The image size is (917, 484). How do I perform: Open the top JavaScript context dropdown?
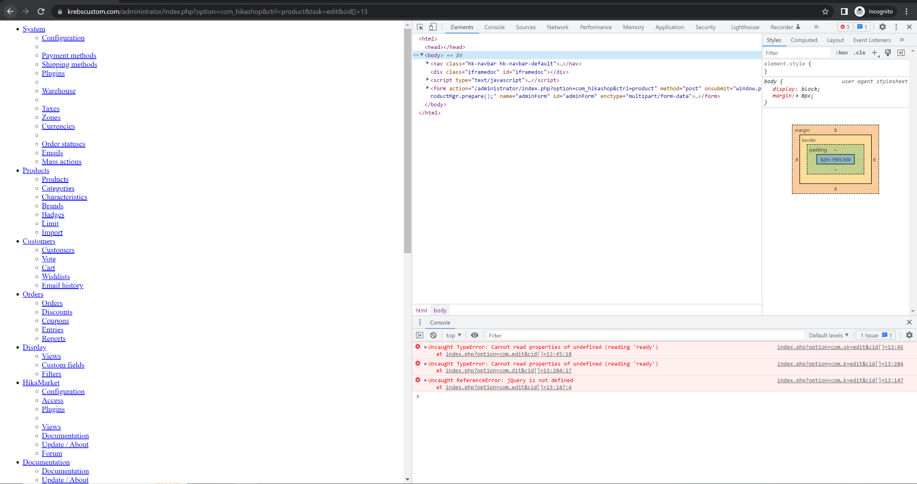tap(453, 335)
